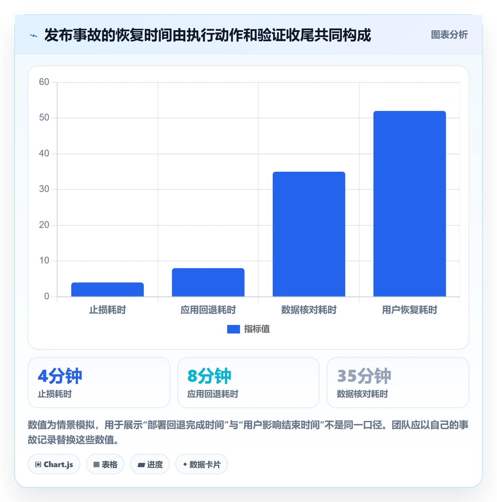497x502 pixels.
Task: Click the lightning bolt icon beside the title
Action: click(x=34, y=36)
